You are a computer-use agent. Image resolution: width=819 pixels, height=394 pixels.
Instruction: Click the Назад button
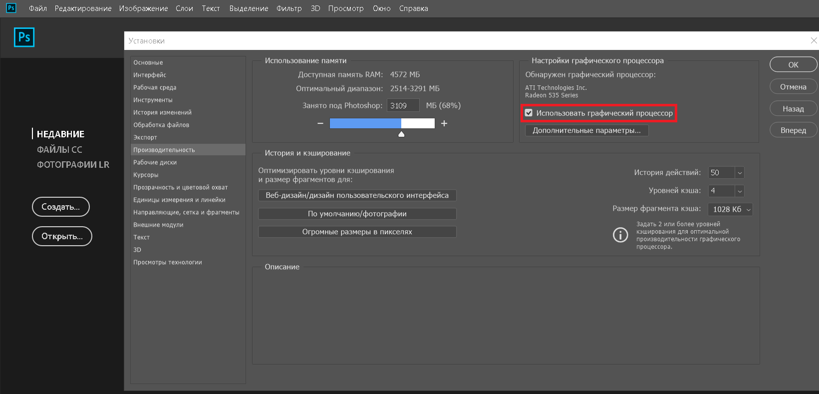pyautogui.click(x=793, y=108)
